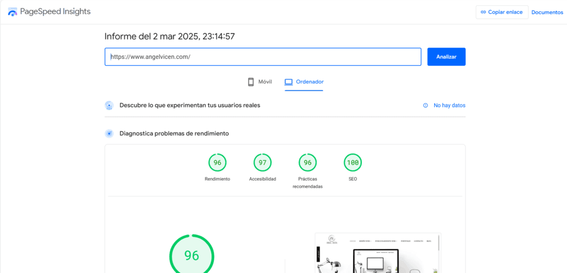Click the Rendimiento label
Screen dimensions: 567x273
(x=217, y=179)
